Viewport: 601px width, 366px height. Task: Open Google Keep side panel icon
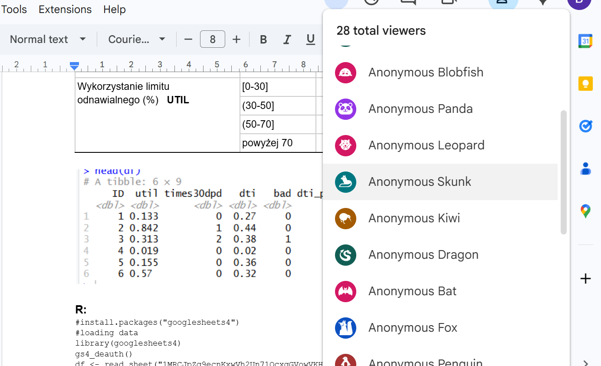585,83
